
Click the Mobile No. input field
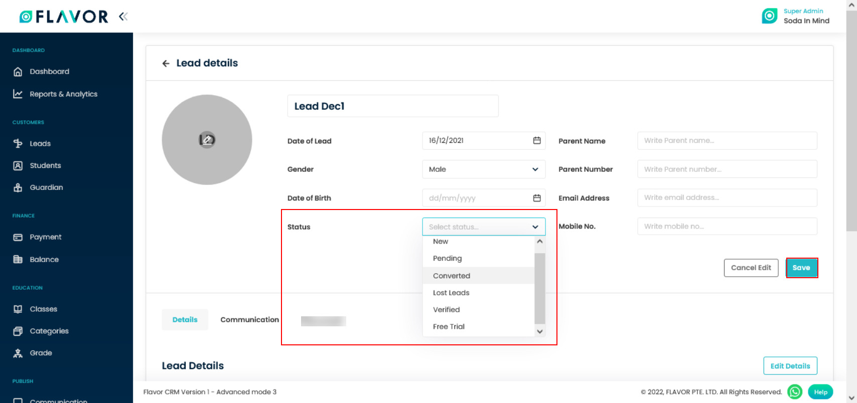click(x=727, y=226)
